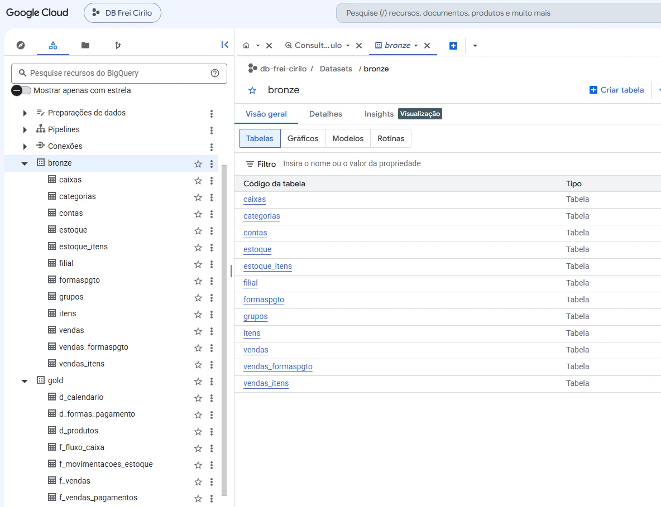Toggle Mostrar apenas com estrela switch
The height and width of the screenshot is (507, 661).
(x=21, y=90)
